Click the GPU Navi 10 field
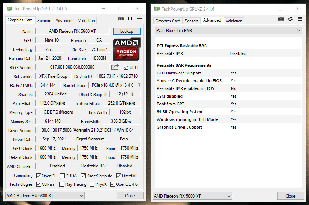Viewport: 309px width, 205px height. pyautogui.click(x=52, y=40)
